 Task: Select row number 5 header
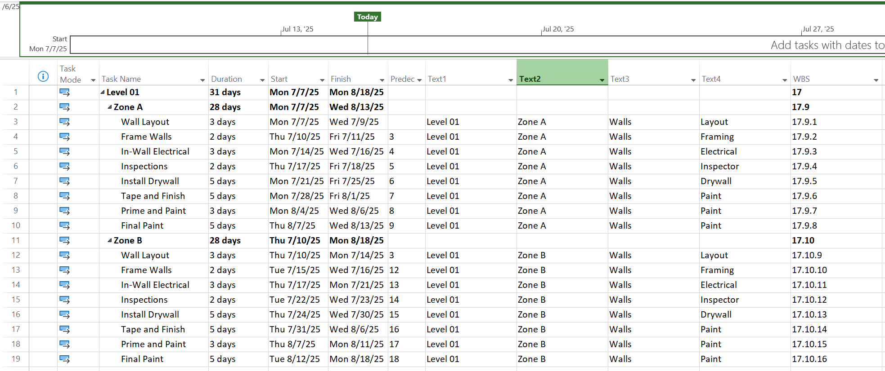point(16,151)
